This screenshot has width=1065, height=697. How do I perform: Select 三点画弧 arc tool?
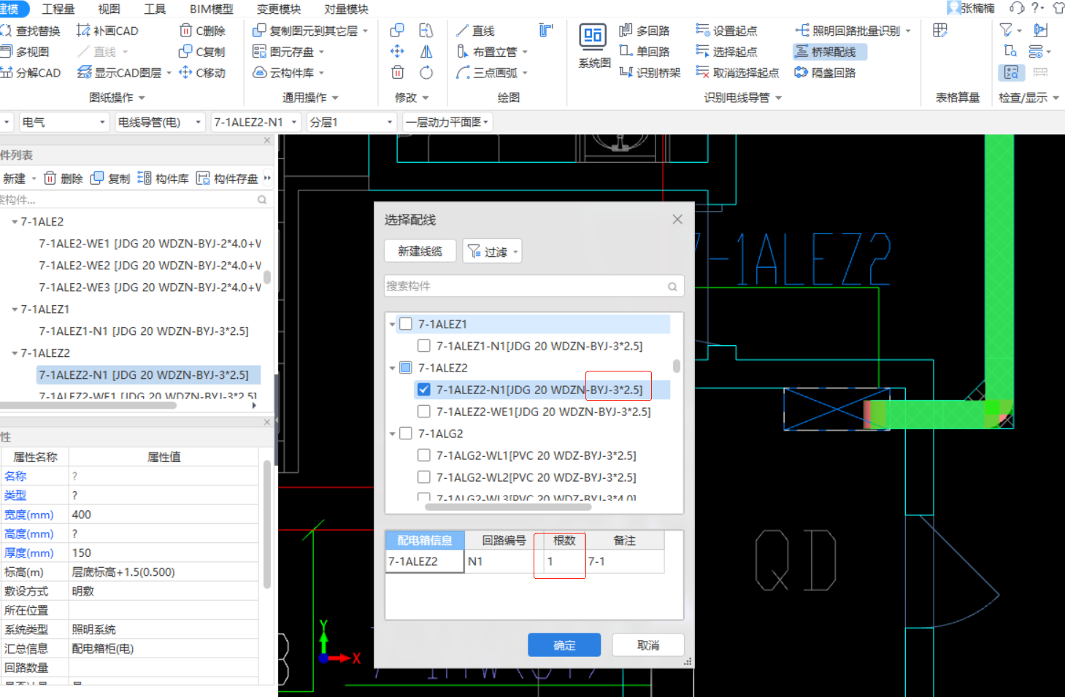[492, 73]
